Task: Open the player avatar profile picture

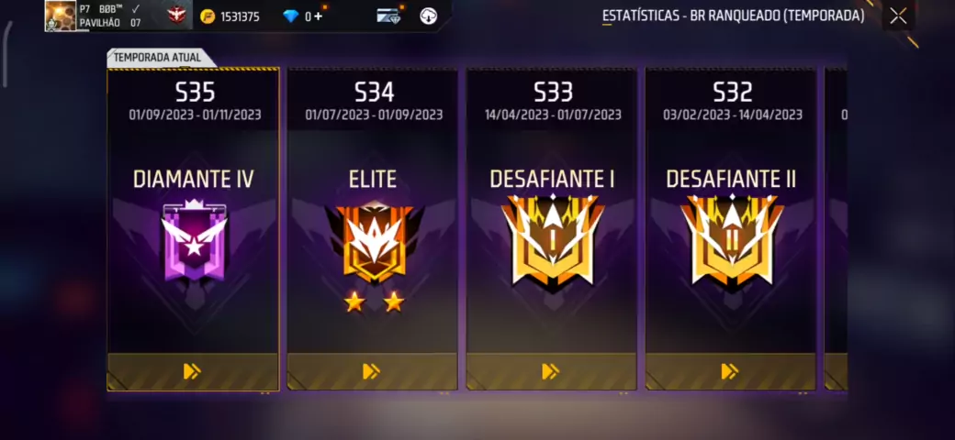Action: click(61, 16)
